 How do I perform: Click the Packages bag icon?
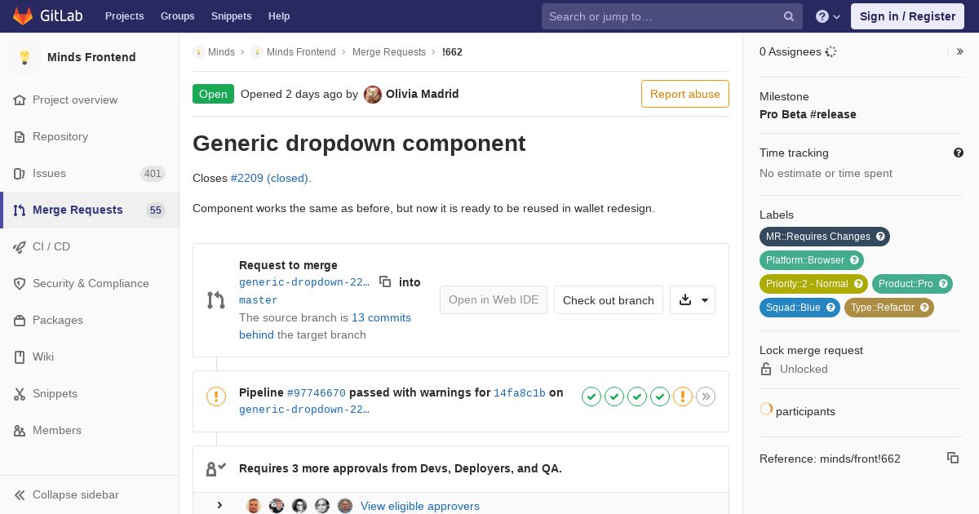click(20, 320)
